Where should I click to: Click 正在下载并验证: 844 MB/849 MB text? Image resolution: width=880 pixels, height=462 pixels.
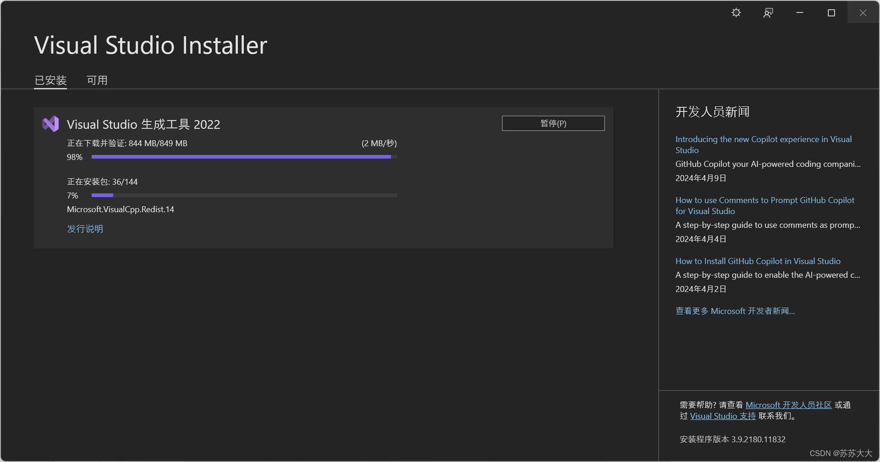click(127, 143)
